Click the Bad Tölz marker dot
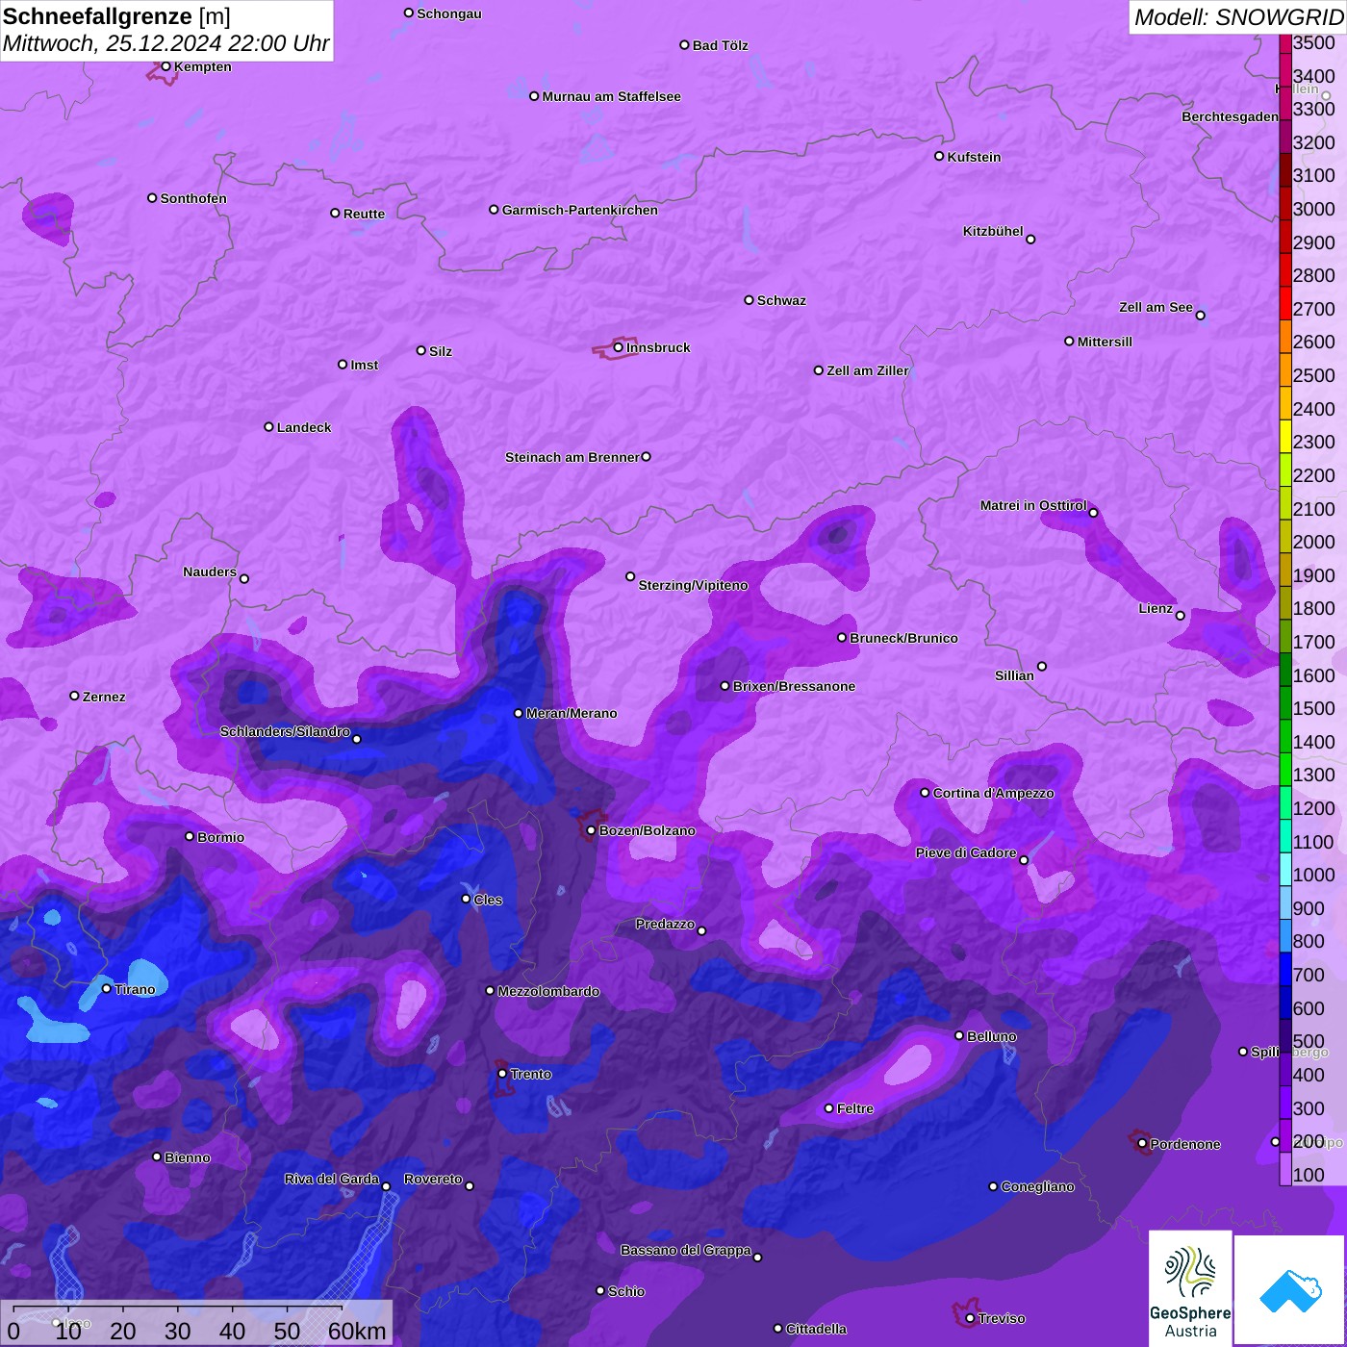 pos(684,44)
